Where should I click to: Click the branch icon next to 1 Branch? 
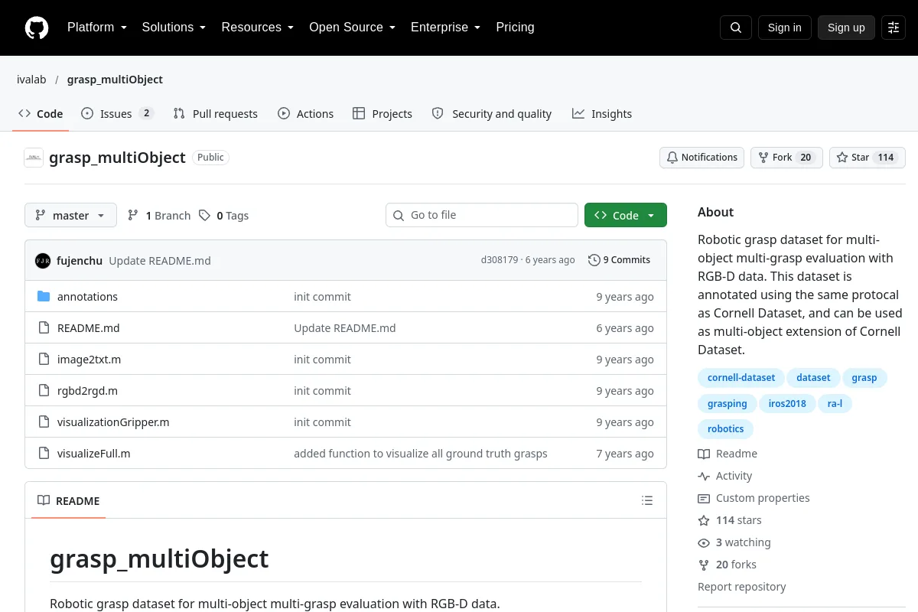coord(133,216)
